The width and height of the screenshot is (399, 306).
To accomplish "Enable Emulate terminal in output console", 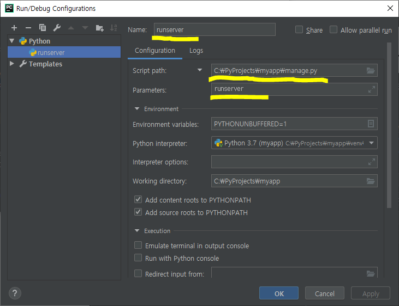I will click(138, 246).
